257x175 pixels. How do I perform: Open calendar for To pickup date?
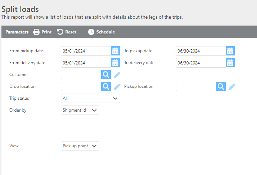tap(230, 51)
